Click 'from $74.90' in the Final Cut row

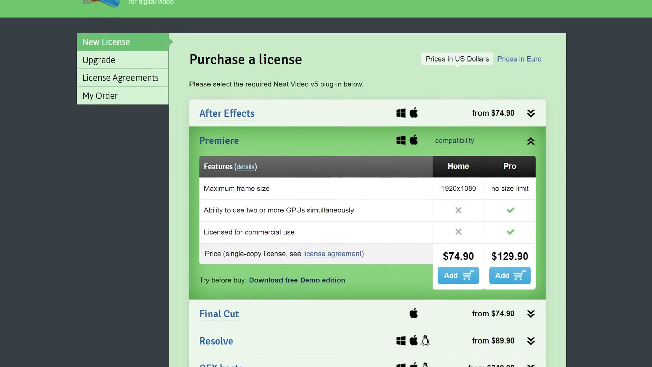click(493, 314)
